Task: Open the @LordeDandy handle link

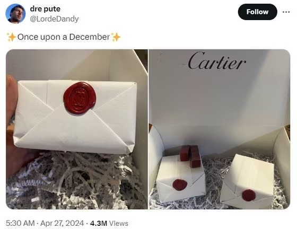Action: [54, 19]
